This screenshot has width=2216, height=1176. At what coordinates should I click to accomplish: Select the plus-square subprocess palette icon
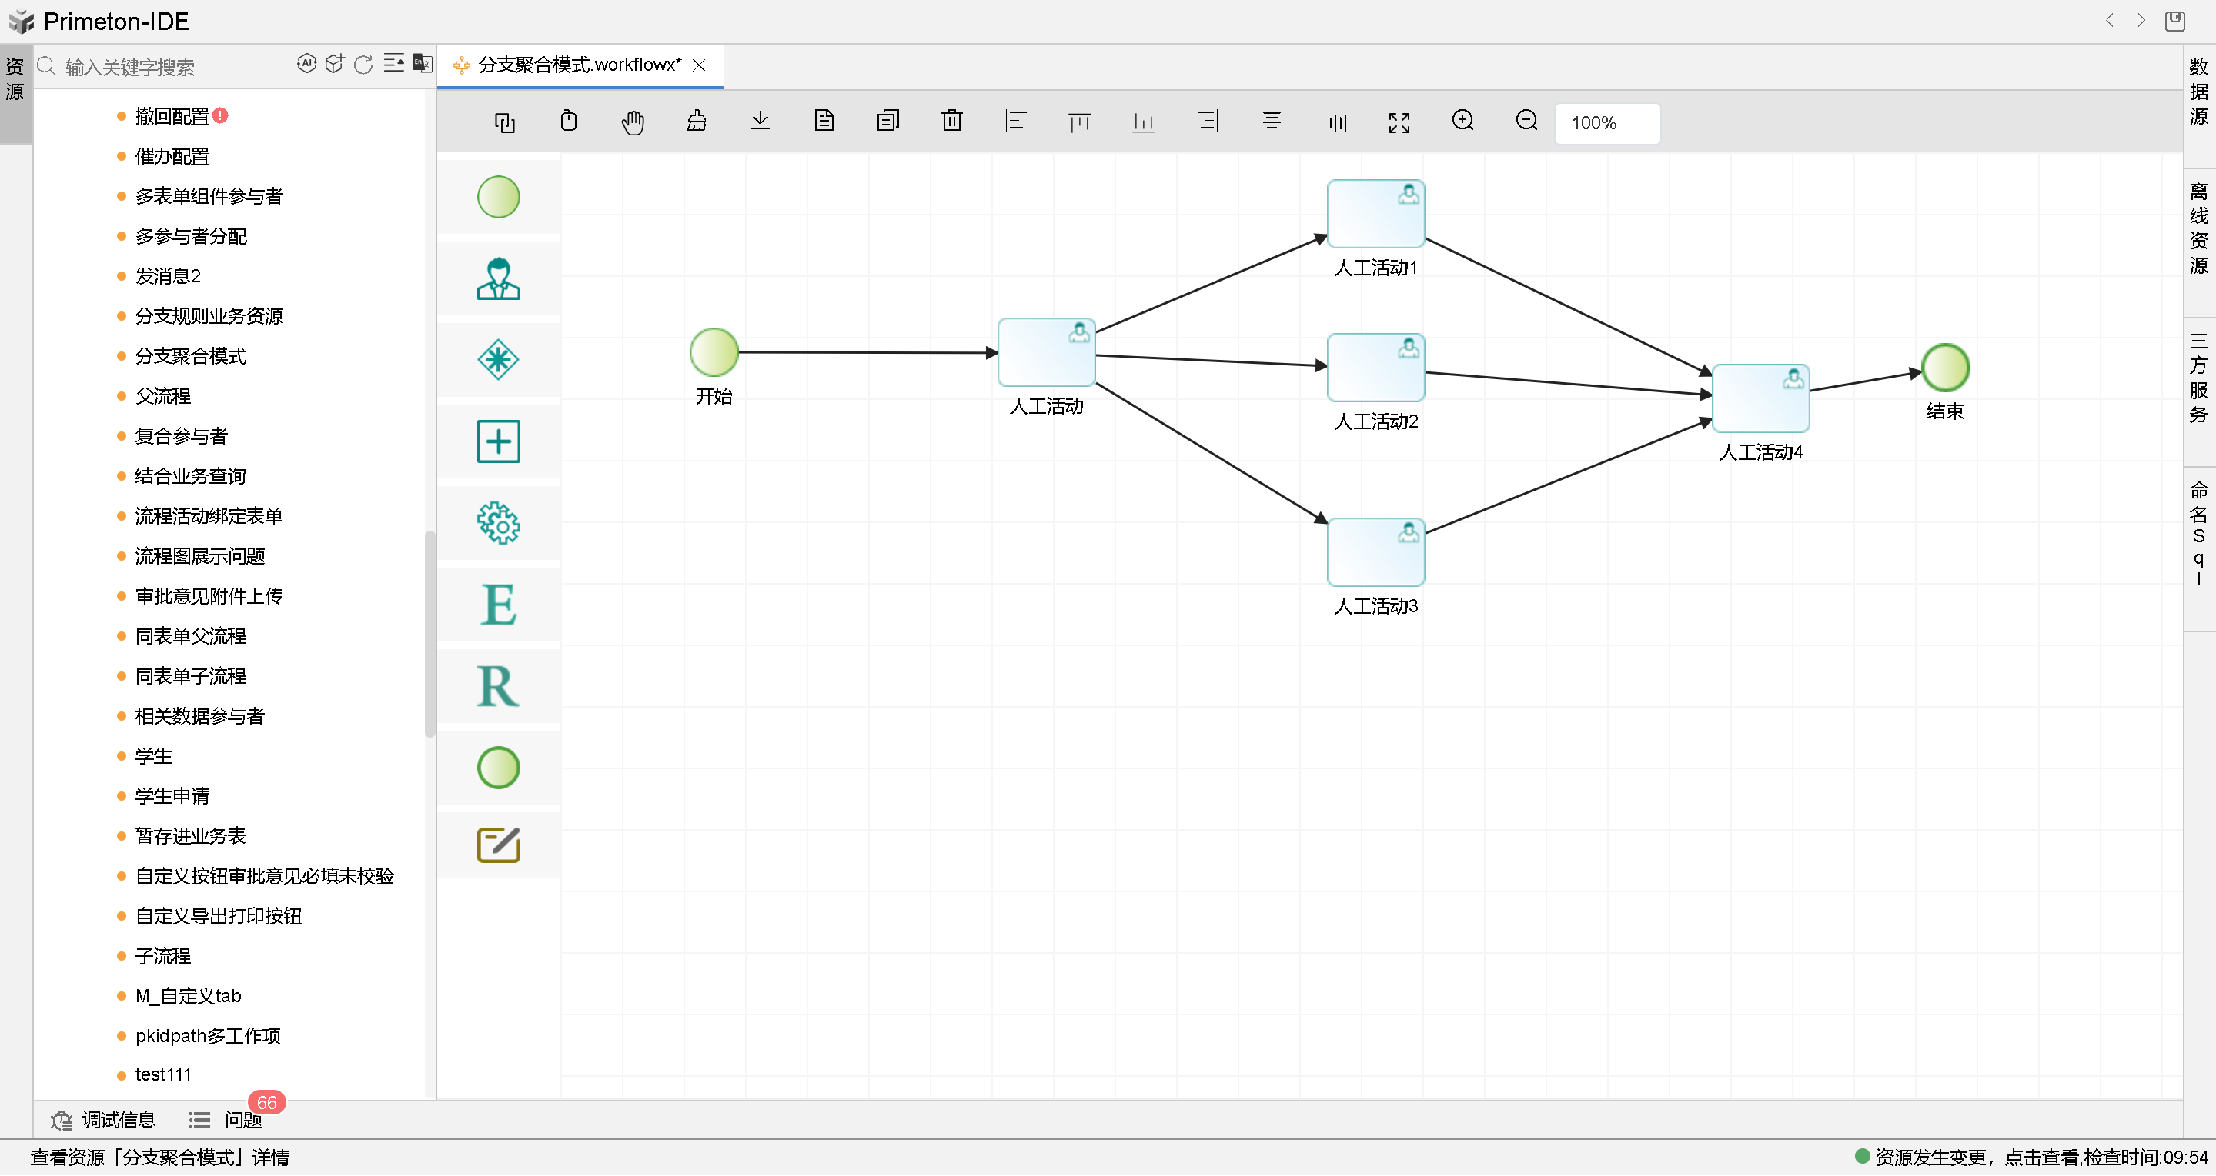coord(498,441)
